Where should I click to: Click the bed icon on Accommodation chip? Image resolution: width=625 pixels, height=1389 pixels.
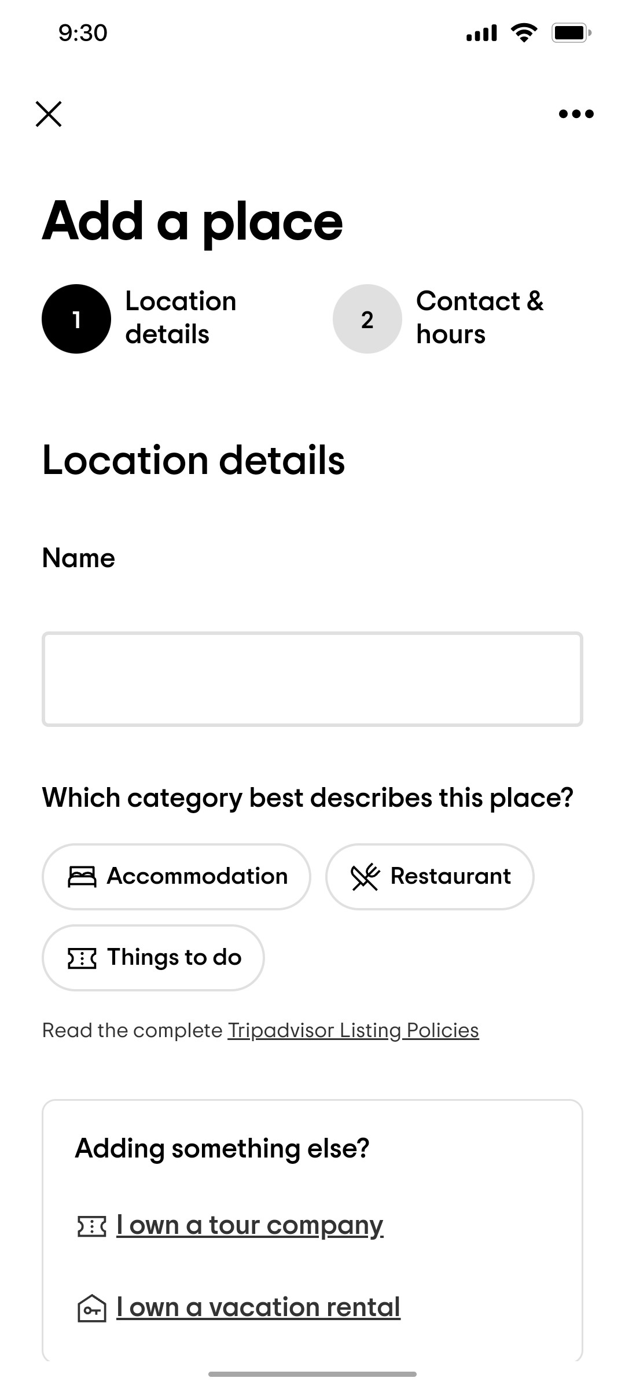click(82, 876)
